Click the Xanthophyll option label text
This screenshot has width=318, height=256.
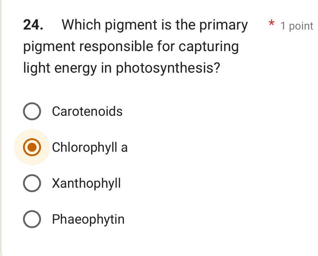coord(86,183)
